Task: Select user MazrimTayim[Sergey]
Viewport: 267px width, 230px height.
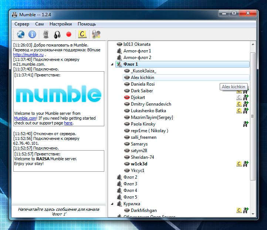Action: (152, 117)
